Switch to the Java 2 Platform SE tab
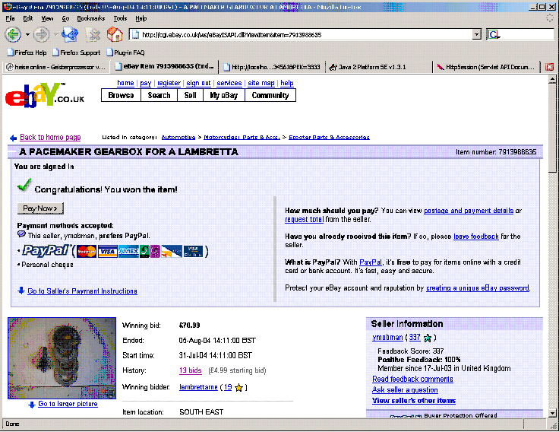The width and height of the screenshot is (559, 432). click(378, 67)
